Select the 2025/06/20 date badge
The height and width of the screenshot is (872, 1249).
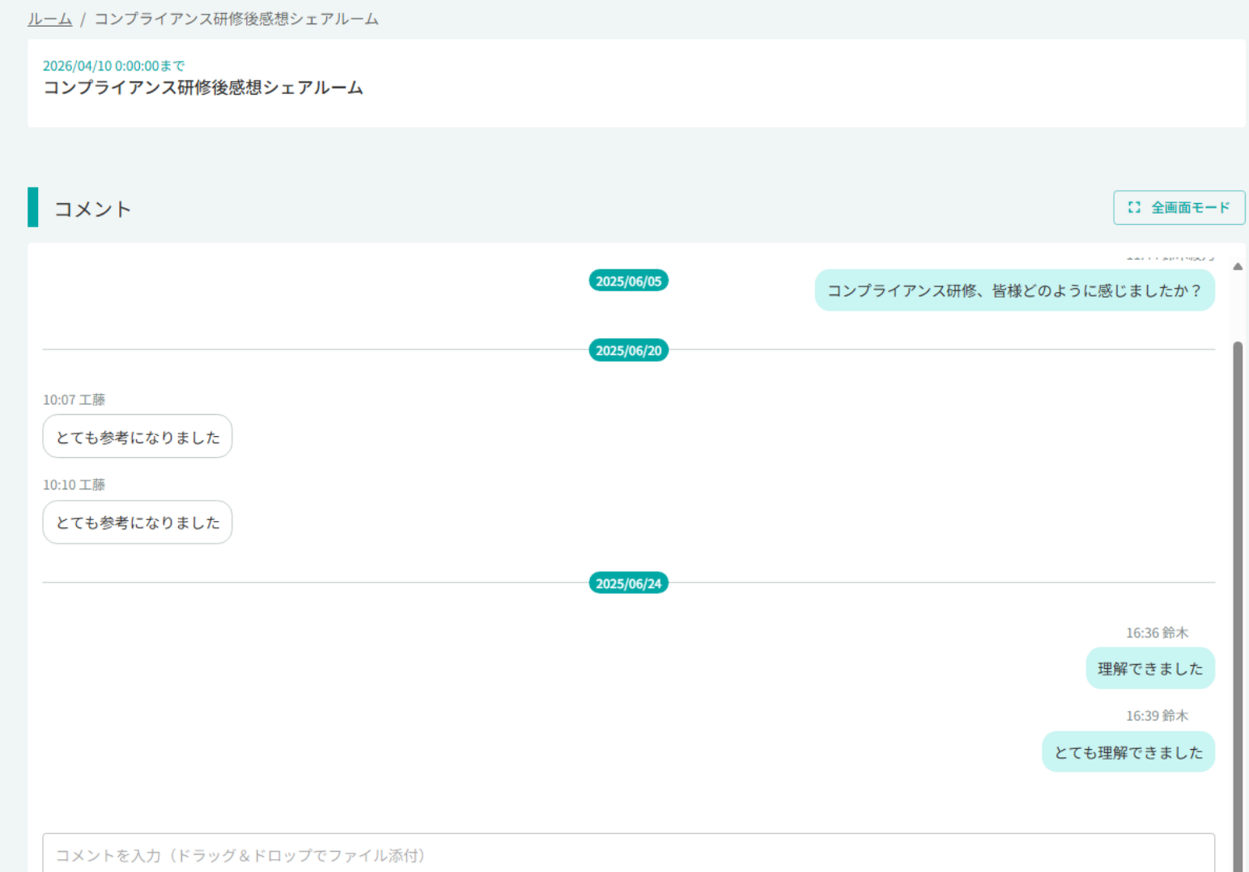[x=628, y=350]
